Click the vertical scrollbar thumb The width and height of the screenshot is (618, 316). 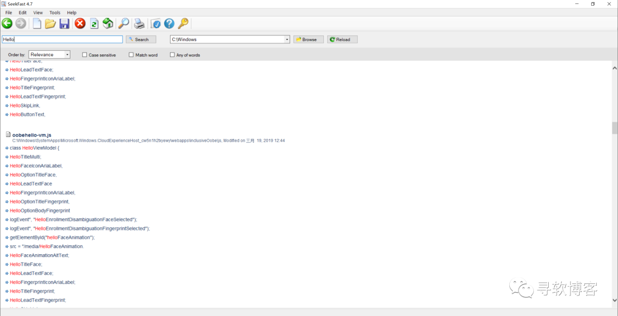[615, 128]
